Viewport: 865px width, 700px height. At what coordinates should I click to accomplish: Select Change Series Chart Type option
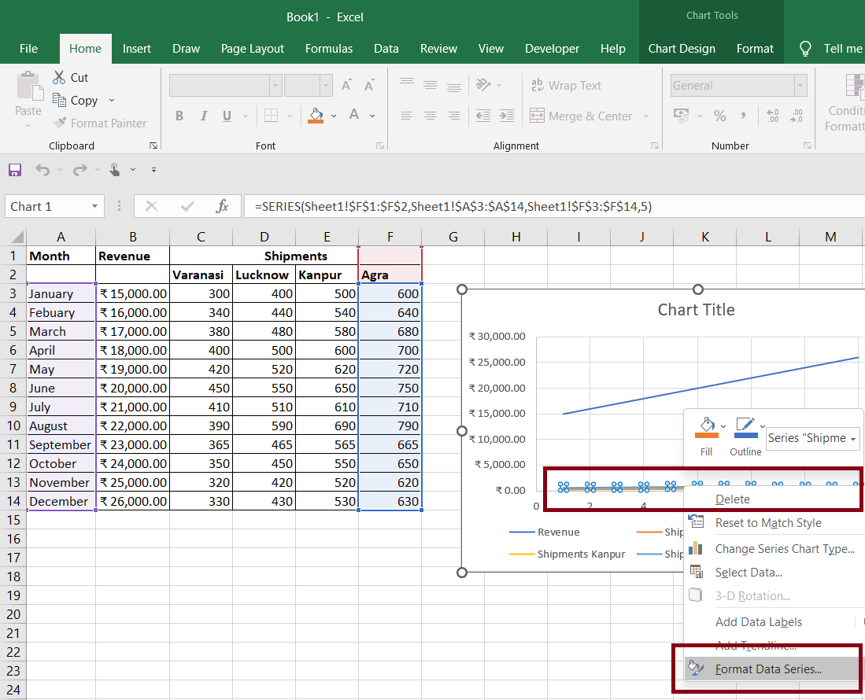pyautogui.click(x=786, y=548)
